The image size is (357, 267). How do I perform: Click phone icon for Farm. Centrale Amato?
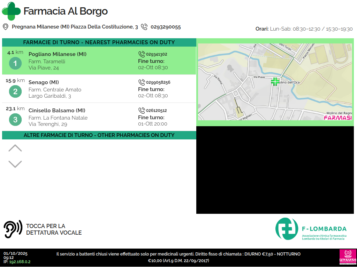coord(142,82)
